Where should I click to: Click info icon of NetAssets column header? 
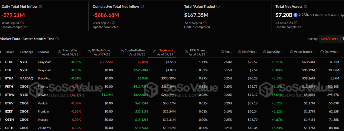[x=155, y=52]
